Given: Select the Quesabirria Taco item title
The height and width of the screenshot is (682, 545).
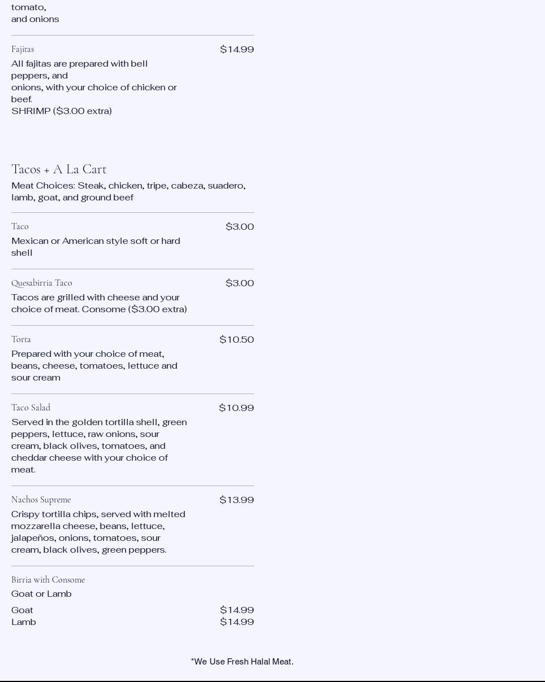Looking at the screenshot, I should (x=42, y=283).
